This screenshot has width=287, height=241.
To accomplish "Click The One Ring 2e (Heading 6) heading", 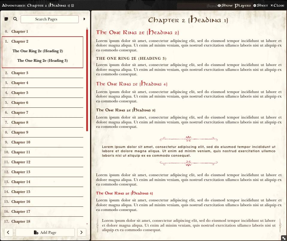I will [x=124, y=193].
